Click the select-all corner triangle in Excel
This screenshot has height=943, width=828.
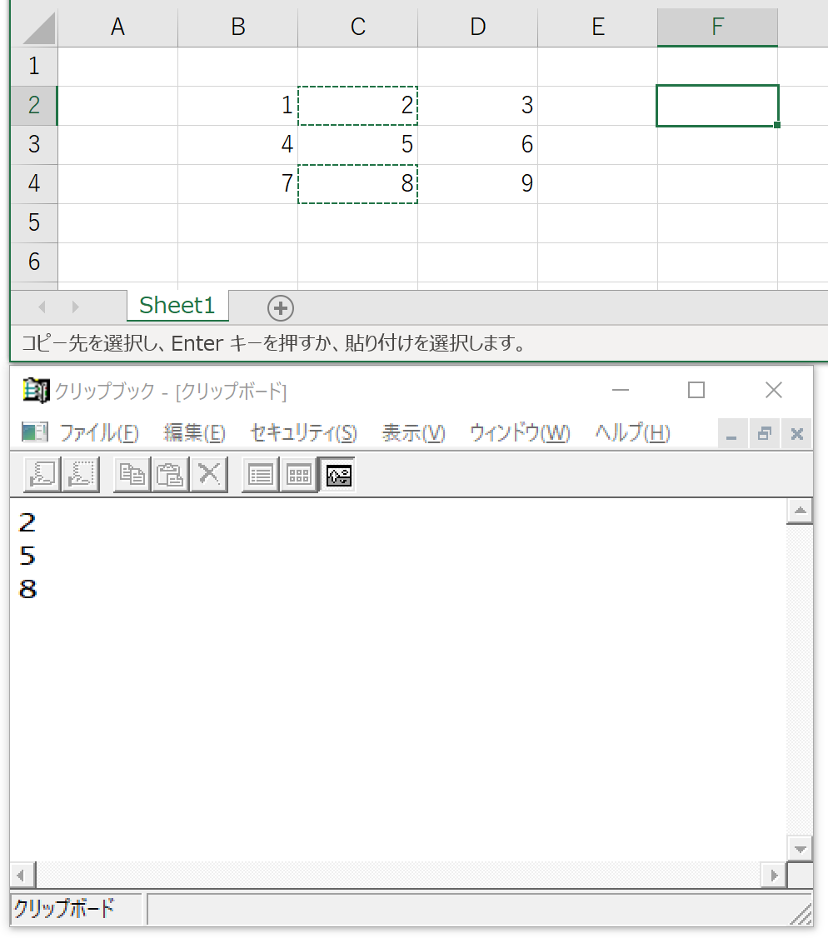tap(38, 27)
